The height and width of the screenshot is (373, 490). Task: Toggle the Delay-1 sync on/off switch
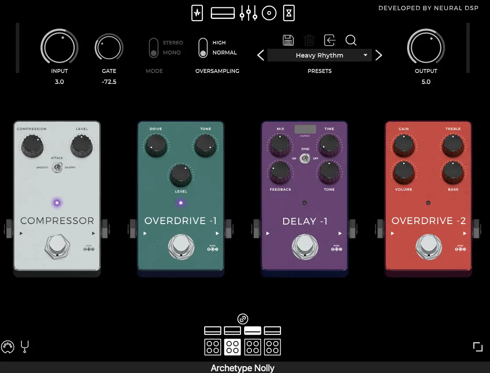click(305, 158)
